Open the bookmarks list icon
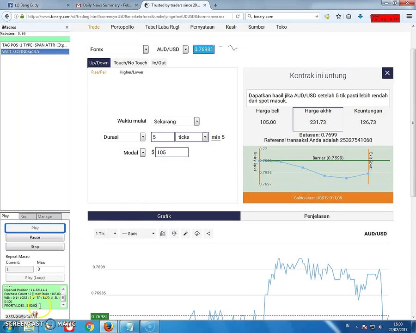Screen dimensions: 416x333 click(x=349, y=17)
